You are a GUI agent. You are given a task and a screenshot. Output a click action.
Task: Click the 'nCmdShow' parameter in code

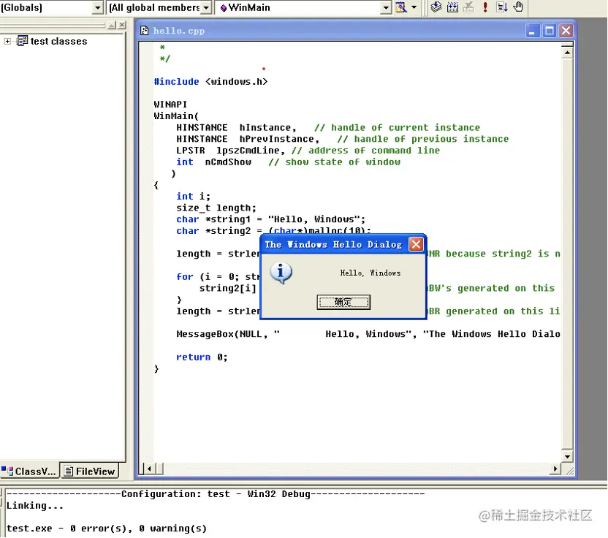click(228, 162)
